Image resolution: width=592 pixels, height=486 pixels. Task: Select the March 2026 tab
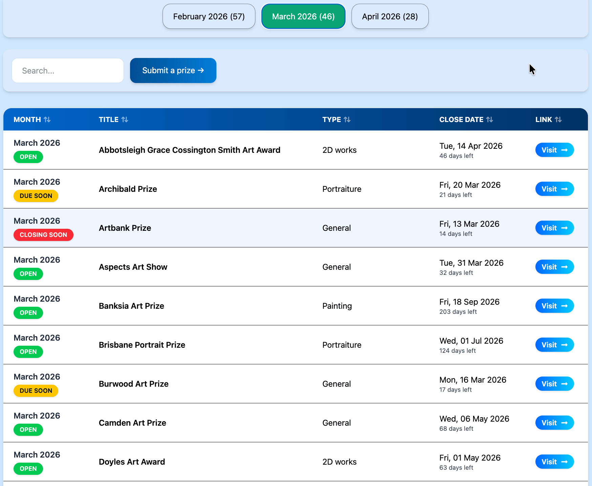(x=303, y=17)
